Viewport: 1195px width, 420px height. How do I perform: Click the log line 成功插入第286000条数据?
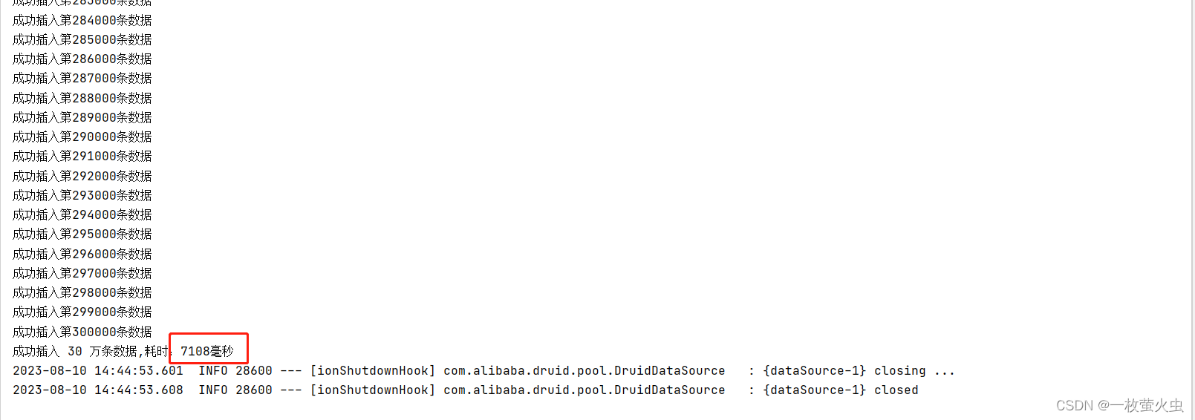click(x=82, y=59)
